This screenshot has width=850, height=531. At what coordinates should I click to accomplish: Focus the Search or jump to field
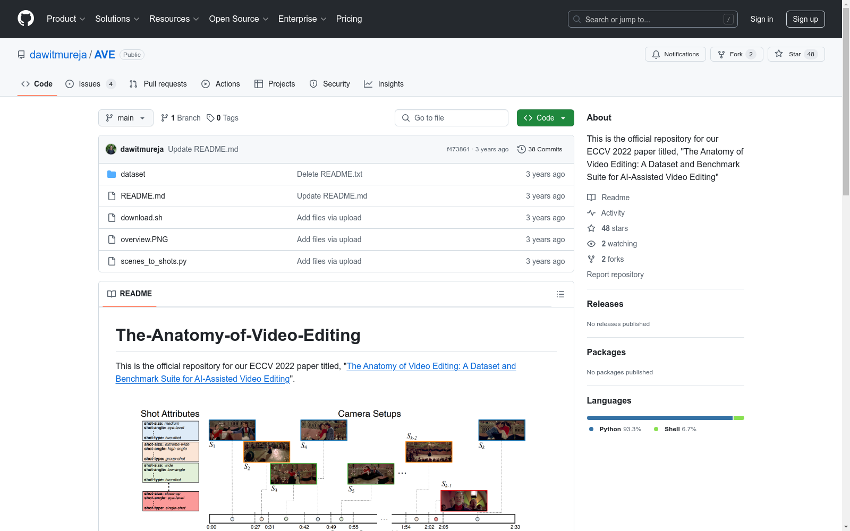(653, 19)
